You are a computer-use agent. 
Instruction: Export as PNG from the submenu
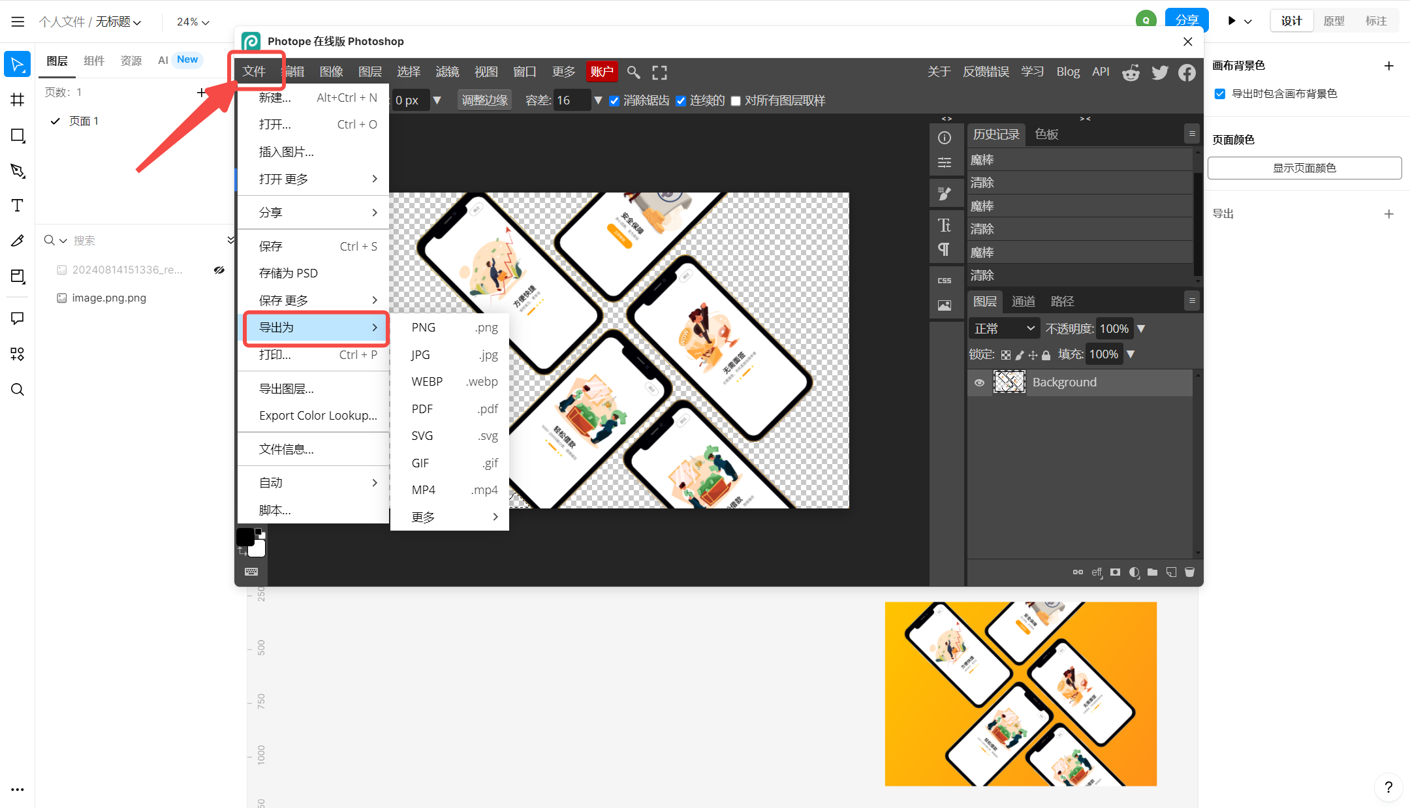(450, 328)
